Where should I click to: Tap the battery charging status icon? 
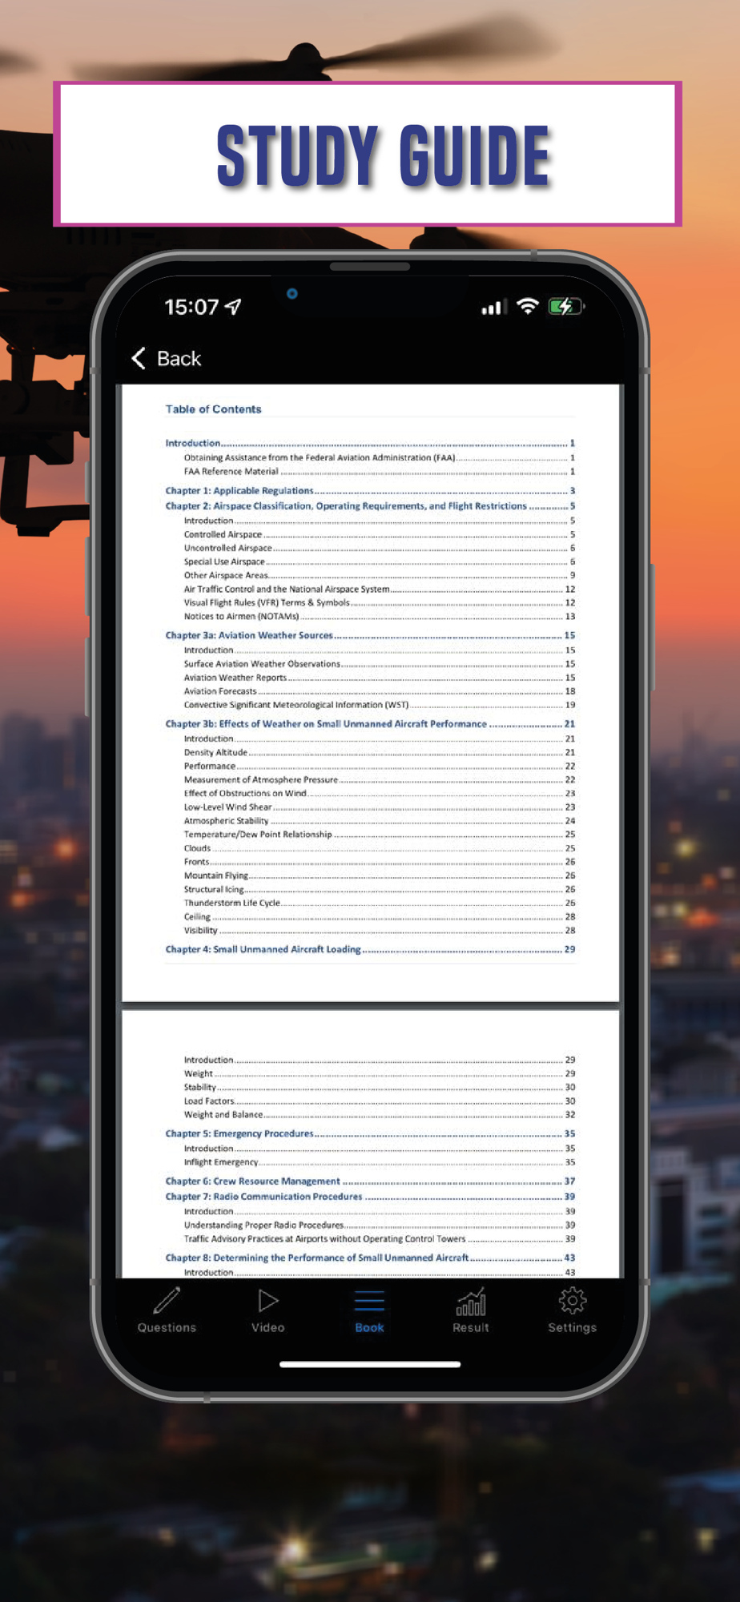pyautogui.click(x=566, y=306)
